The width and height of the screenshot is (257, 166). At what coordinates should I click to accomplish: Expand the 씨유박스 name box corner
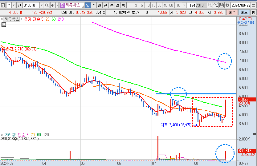pyautogui.click(x=83, y=6)
